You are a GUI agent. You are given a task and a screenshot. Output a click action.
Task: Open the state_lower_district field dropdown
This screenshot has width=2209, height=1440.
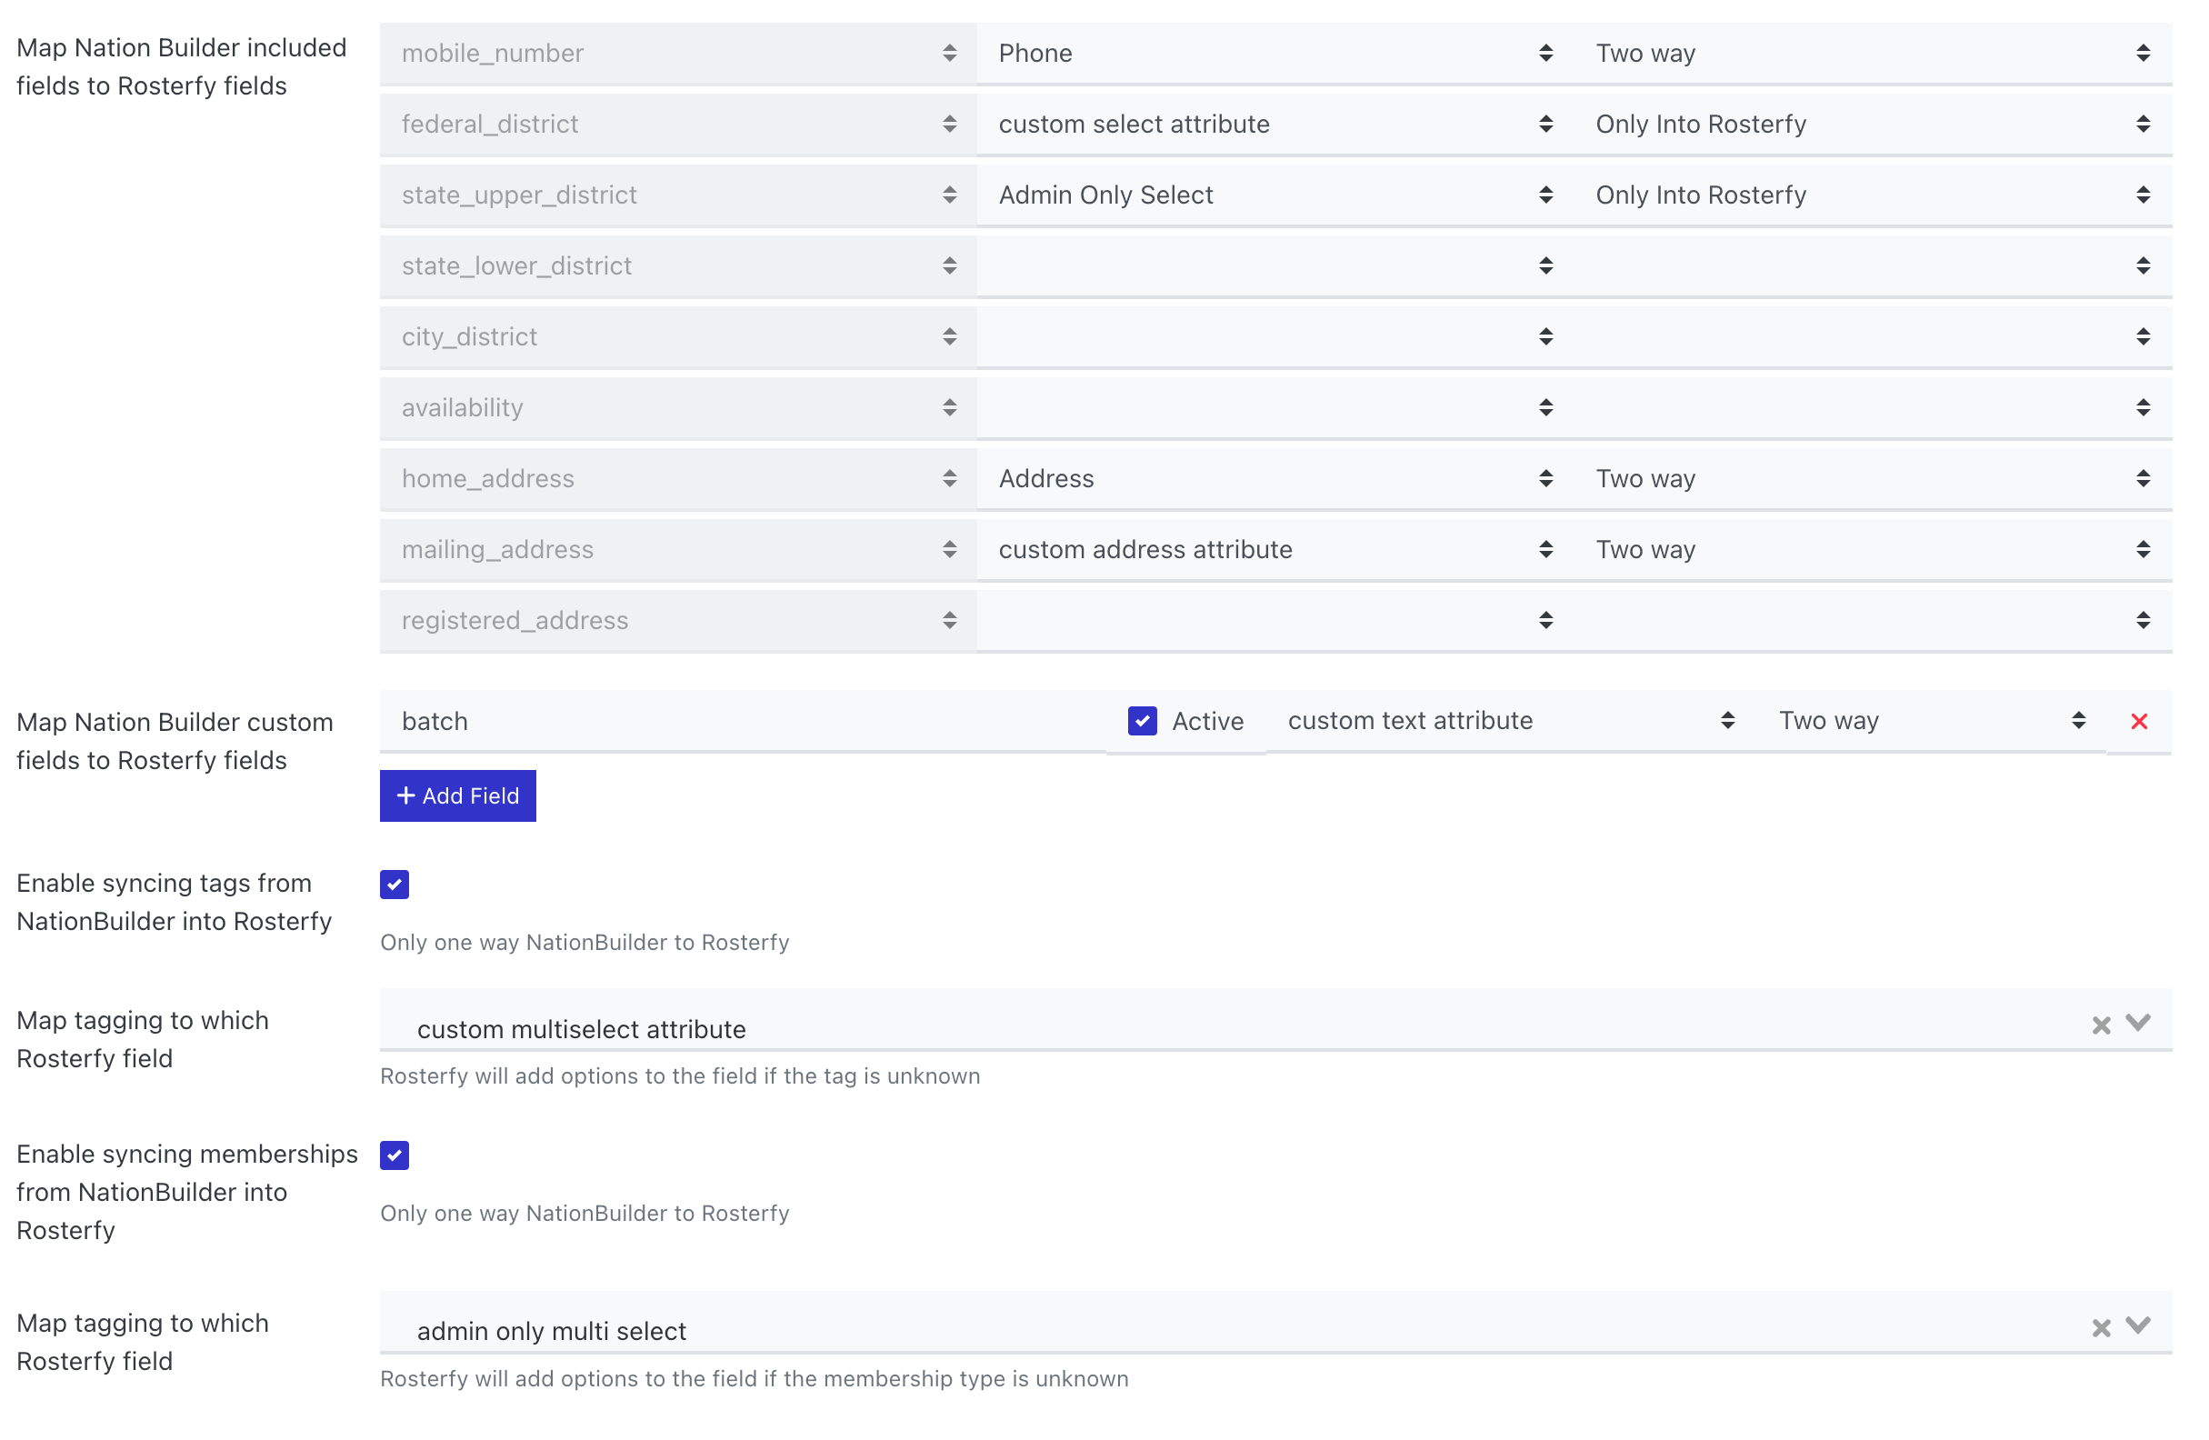(677, 266)
